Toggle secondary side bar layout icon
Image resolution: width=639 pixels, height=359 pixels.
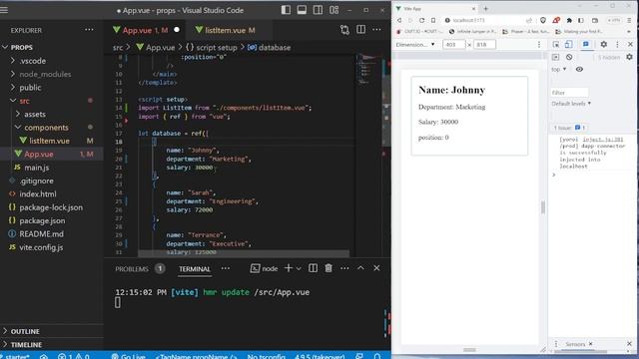[x=318, y=10]
